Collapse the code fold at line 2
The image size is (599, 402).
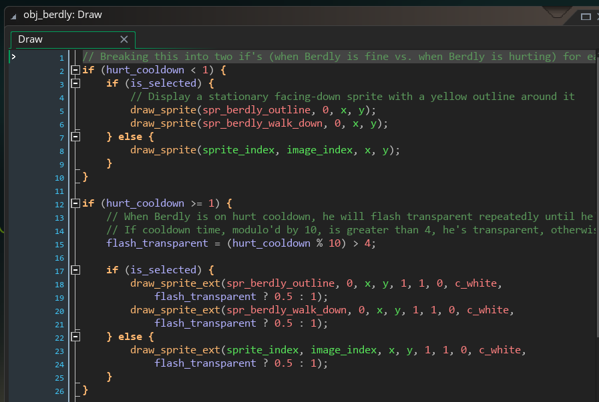coord(75,70)
